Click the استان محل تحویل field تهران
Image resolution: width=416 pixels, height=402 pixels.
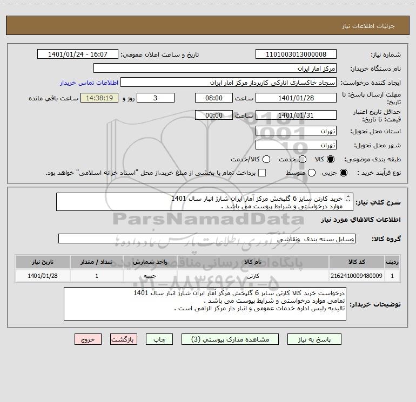click(x=296, y=131)
